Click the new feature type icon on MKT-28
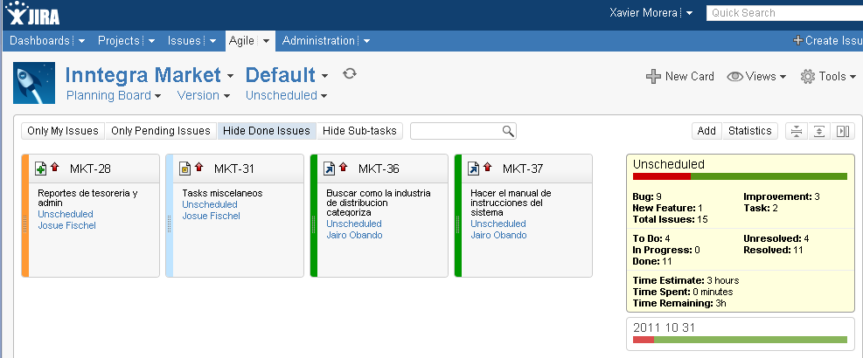The image size is (863, 358). pos(41,169)
